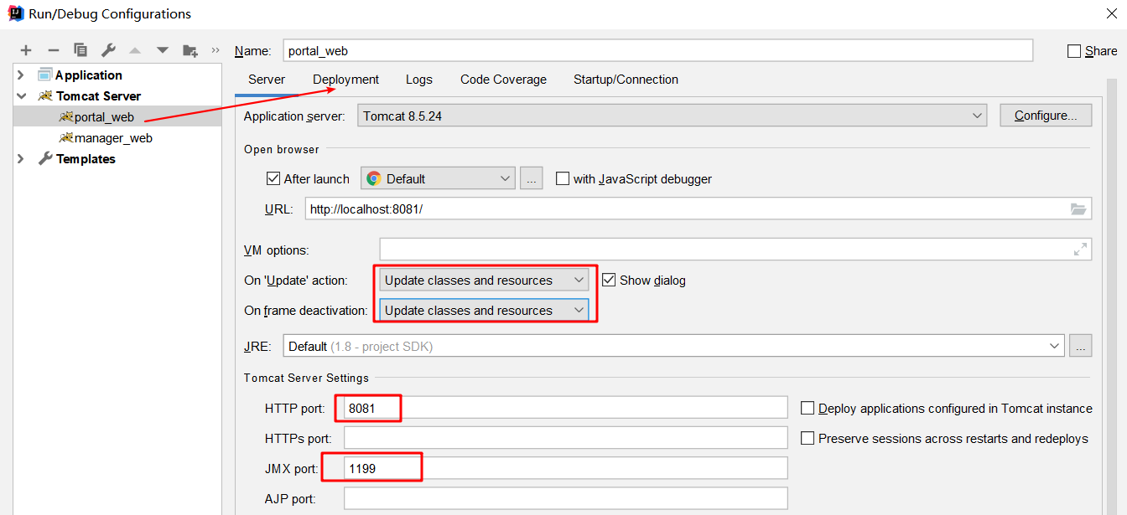Open On 'Update' action dropdown

484,280
